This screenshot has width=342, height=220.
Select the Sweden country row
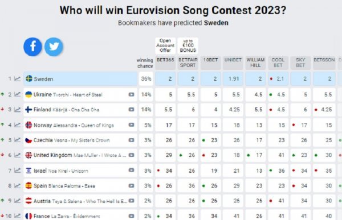[x=80, y=79]
